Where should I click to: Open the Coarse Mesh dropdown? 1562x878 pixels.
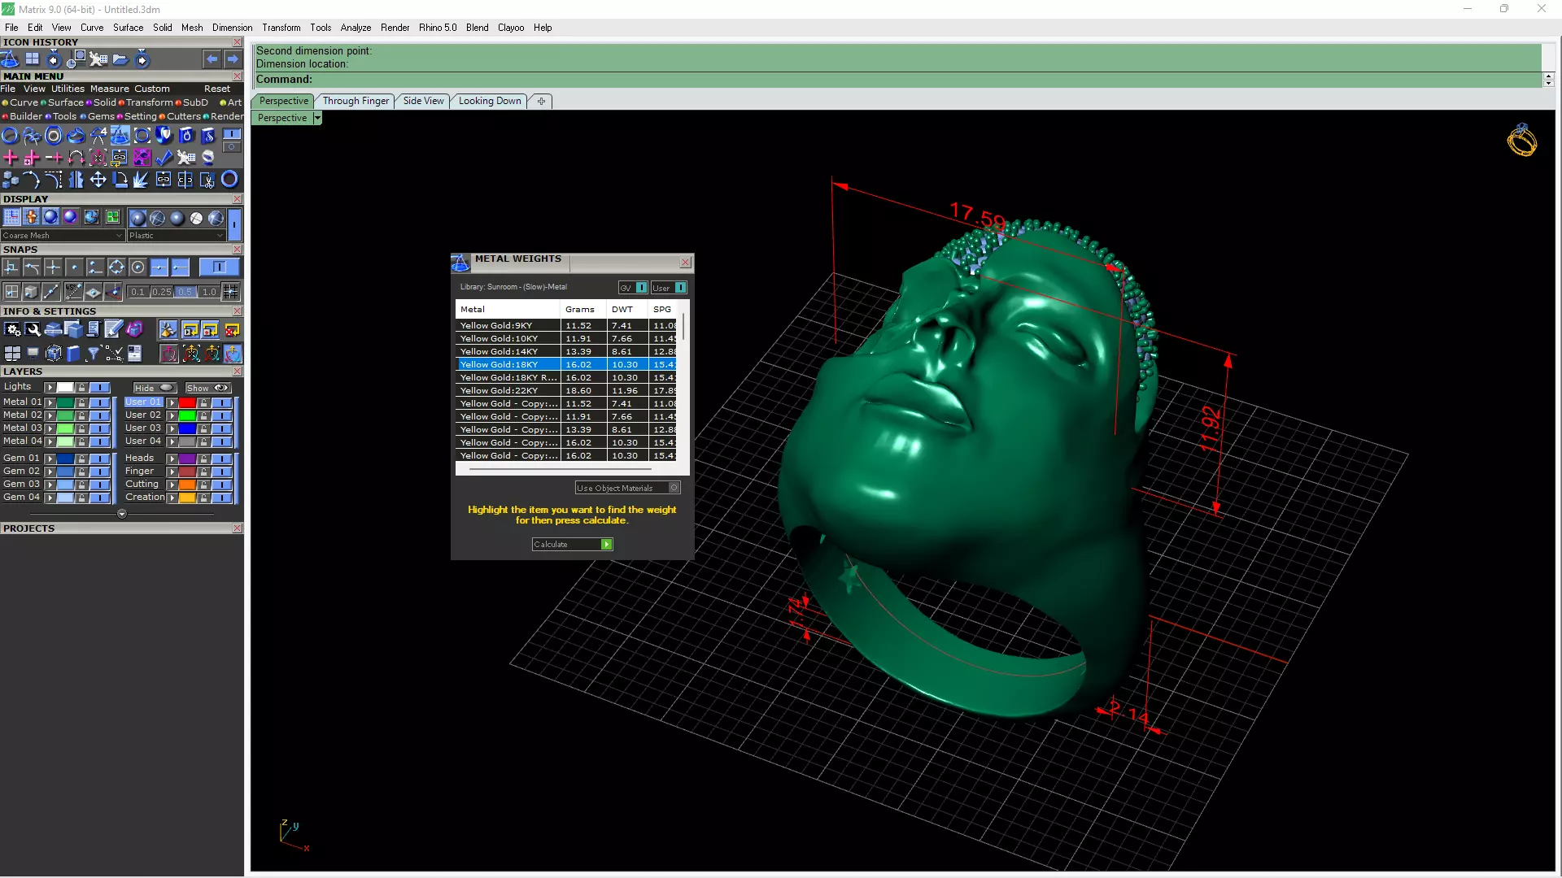[63, 236]
